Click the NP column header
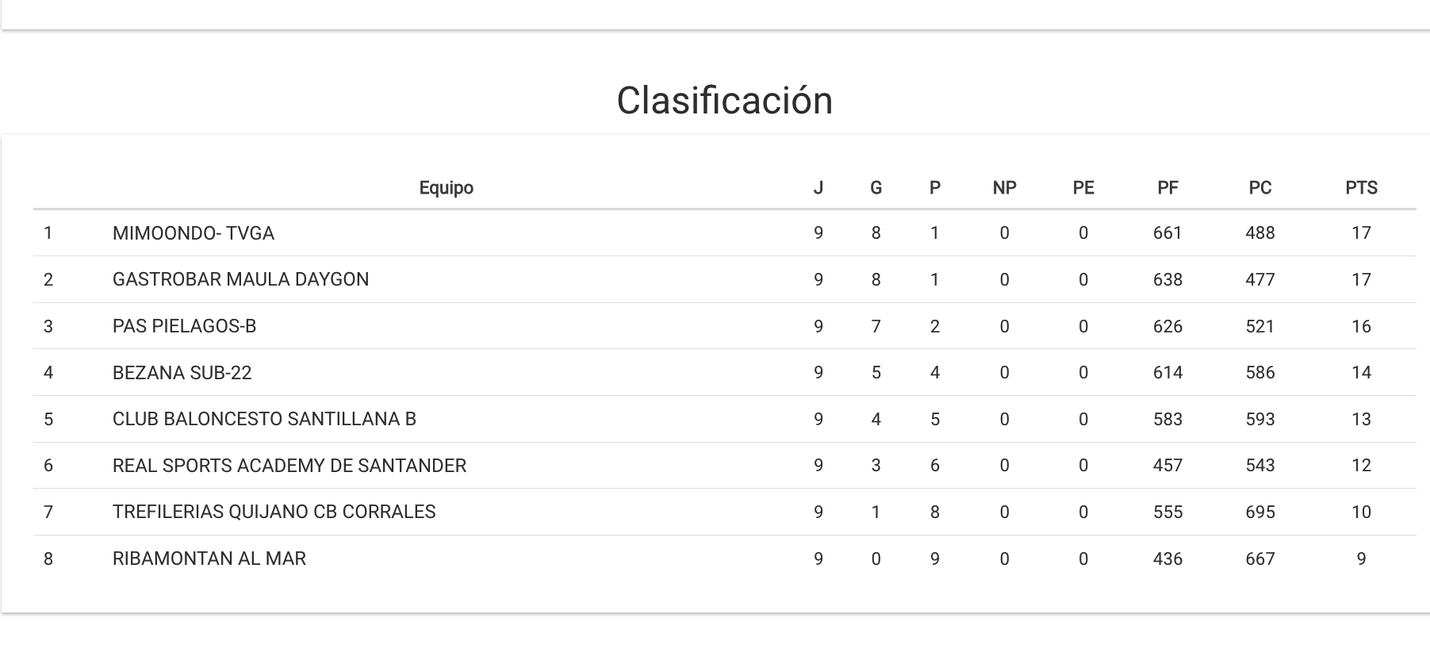This screenshot has height=645, width=1430. click(1004, 188)
